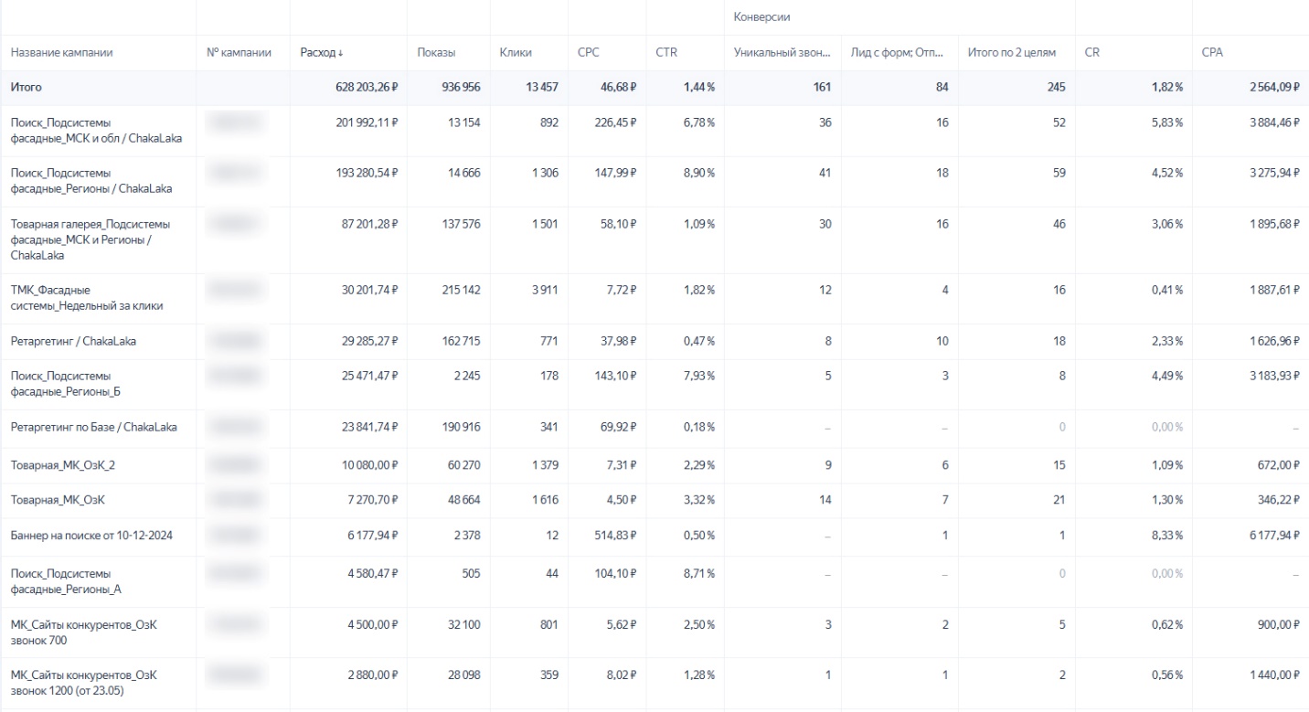Sort by the Клики column header
The image size is (1309, 712).
point(516,53)
